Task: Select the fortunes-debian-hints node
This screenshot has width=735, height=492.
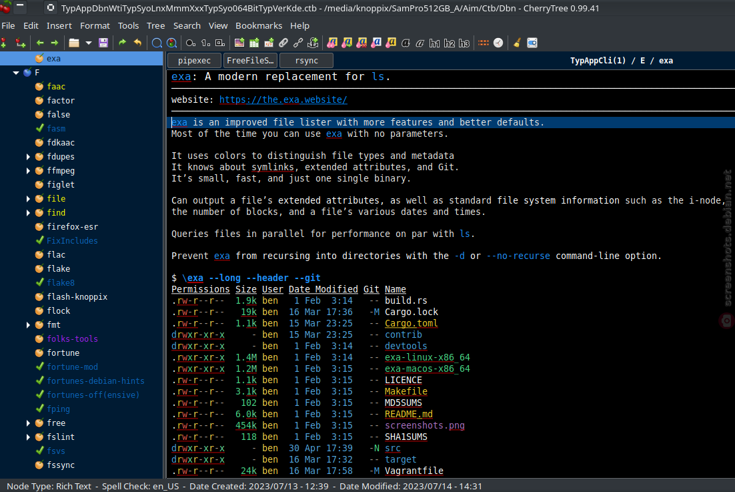Action: (x=95, y=381)
